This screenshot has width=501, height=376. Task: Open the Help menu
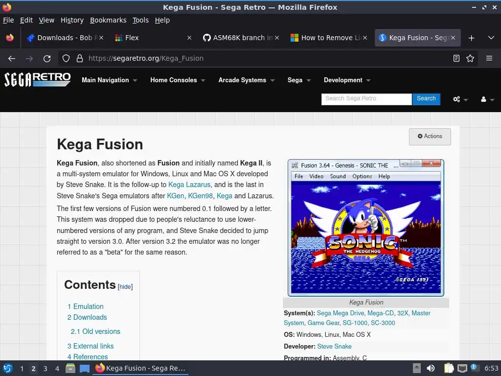point(162,20)
